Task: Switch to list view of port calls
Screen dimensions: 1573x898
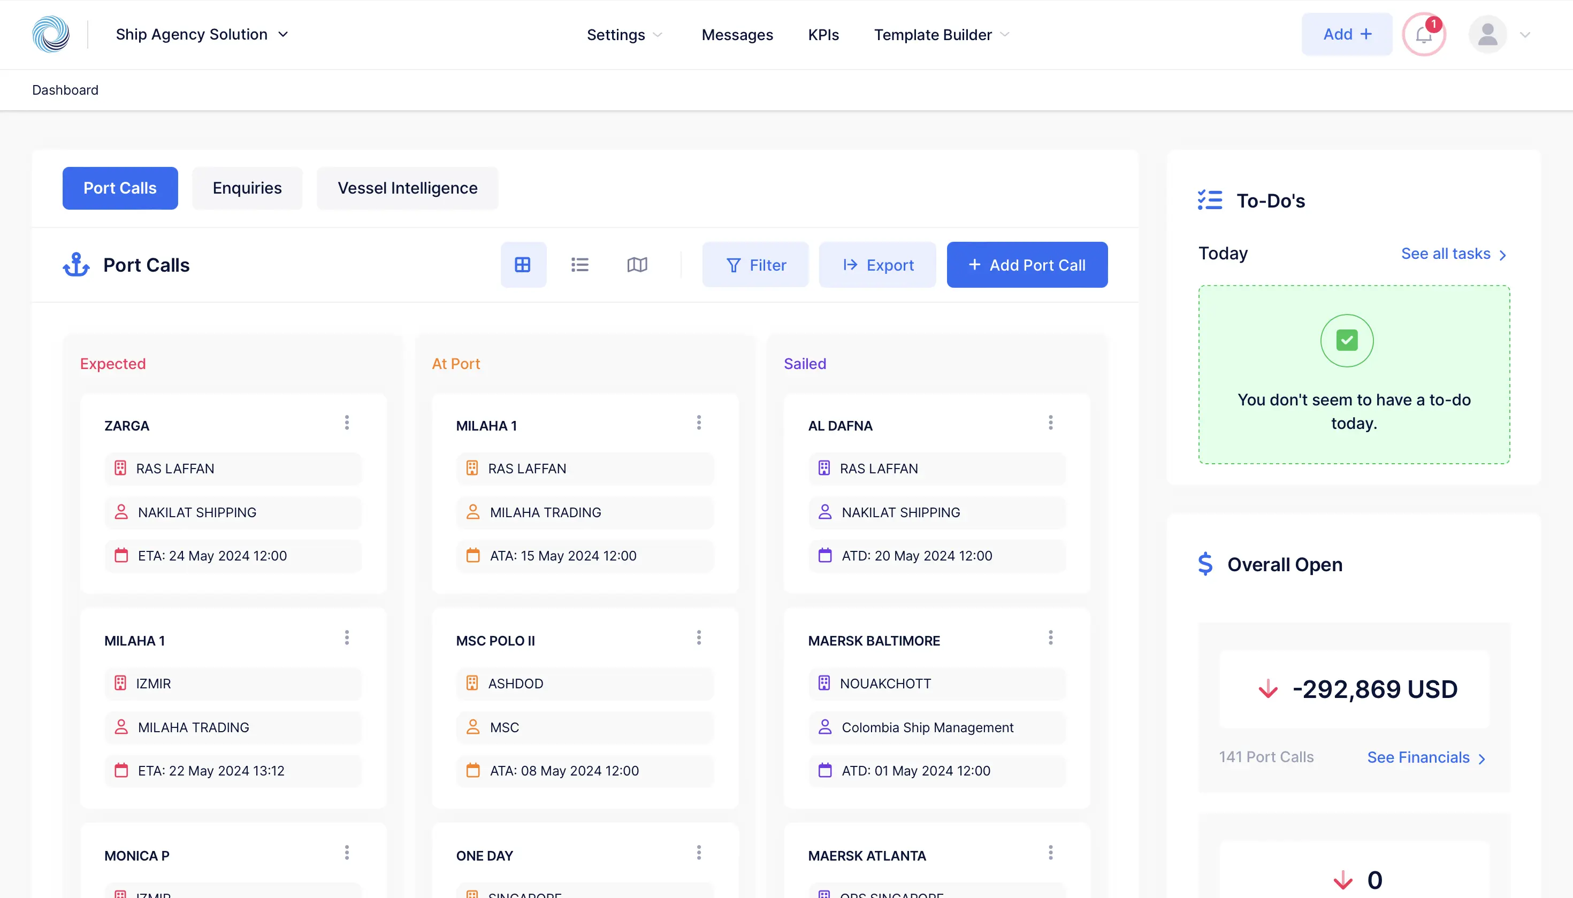Action: pyautogui.click(x=579, y=265)
